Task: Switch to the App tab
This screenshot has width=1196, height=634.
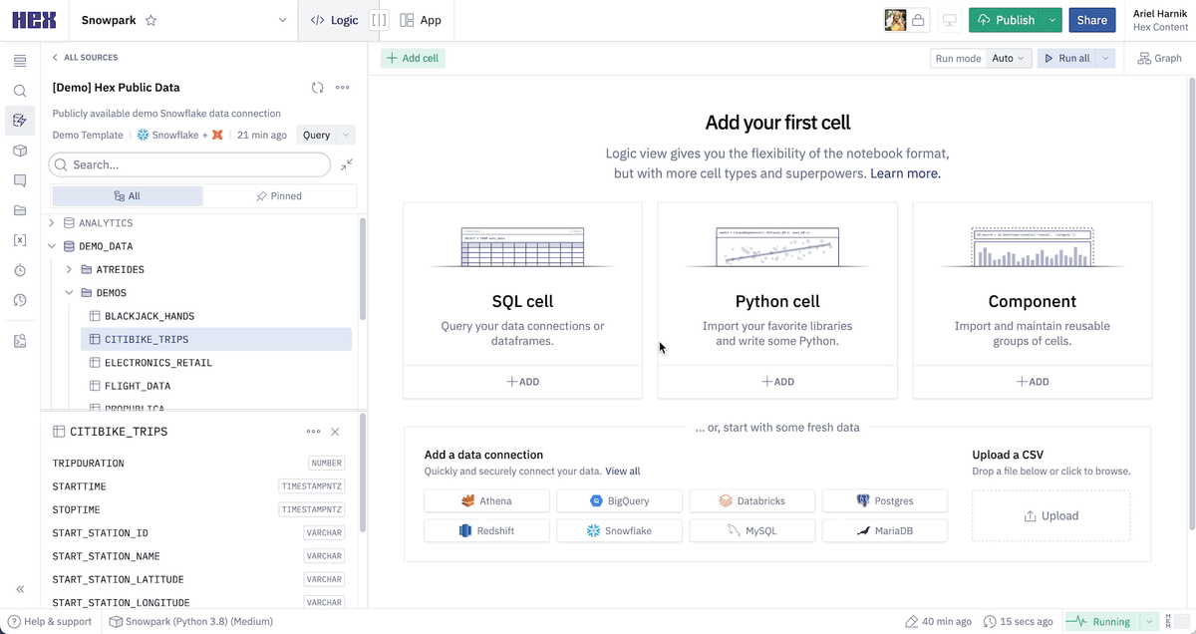Action: point(421,20)
